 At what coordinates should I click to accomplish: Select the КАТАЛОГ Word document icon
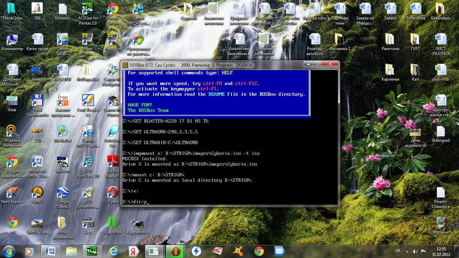point(62,73)
